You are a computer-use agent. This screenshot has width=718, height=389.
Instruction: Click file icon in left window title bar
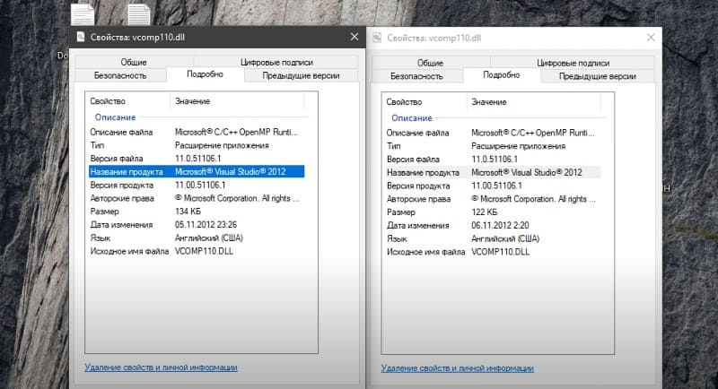81,37
